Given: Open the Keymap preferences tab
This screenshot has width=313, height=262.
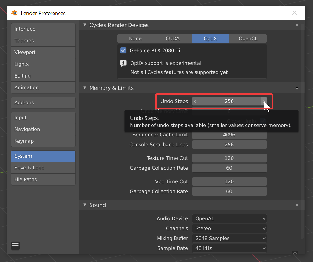Looking at the screenshot, I should click(43, 141).
